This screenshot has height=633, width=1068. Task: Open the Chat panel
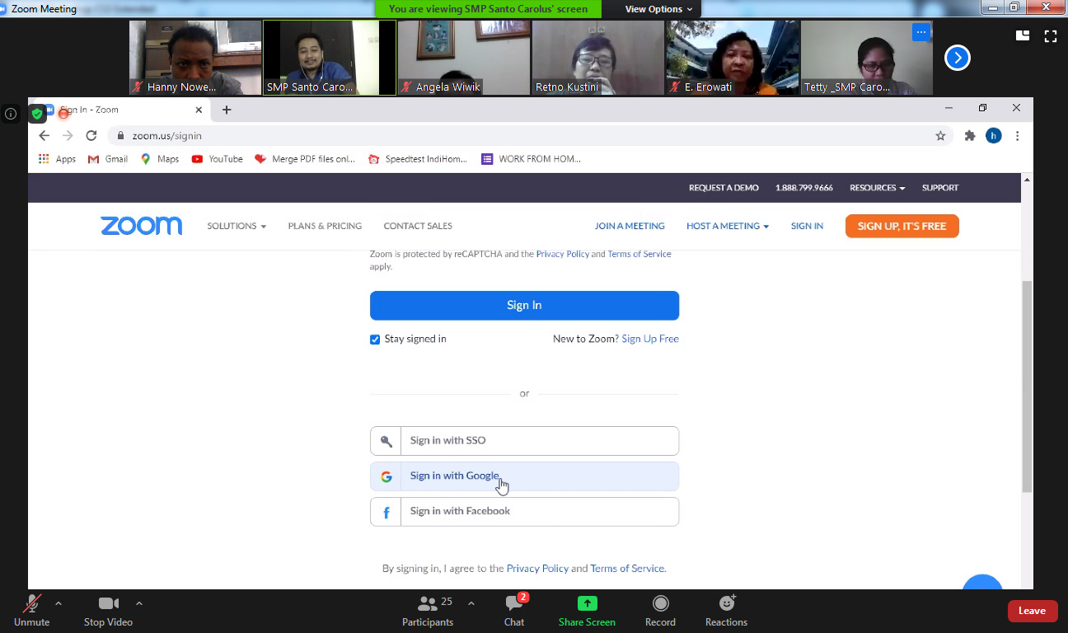514,611
